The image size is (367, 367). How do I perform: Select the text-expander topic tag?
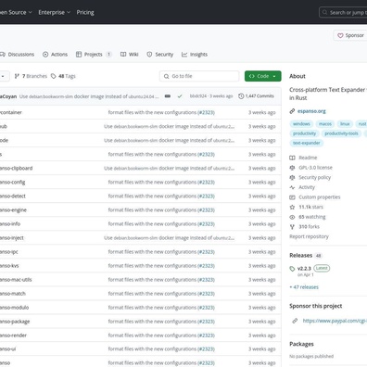click(x=307, y=143)
